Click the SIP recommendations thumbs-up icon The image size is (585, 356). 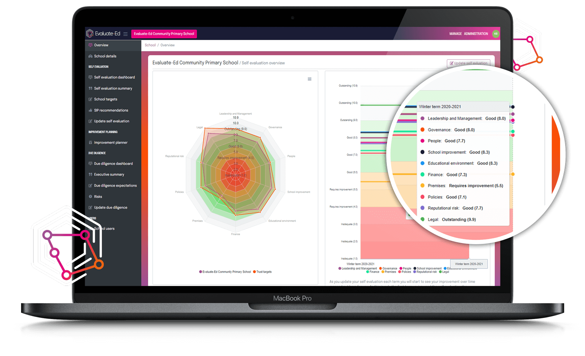point(90,110)
